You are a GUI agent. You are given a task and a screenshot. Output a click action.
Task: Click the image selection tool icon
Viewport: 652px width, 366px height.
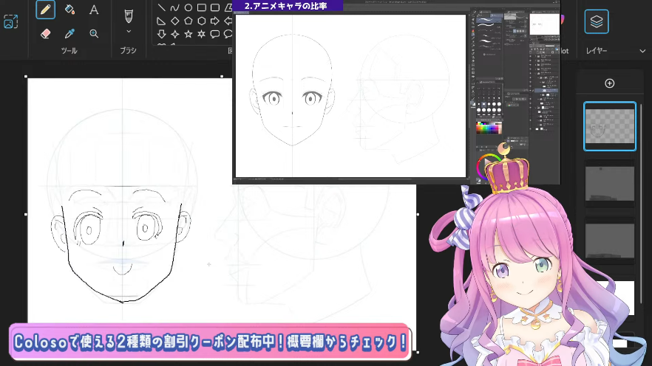[x=11, y=21]
